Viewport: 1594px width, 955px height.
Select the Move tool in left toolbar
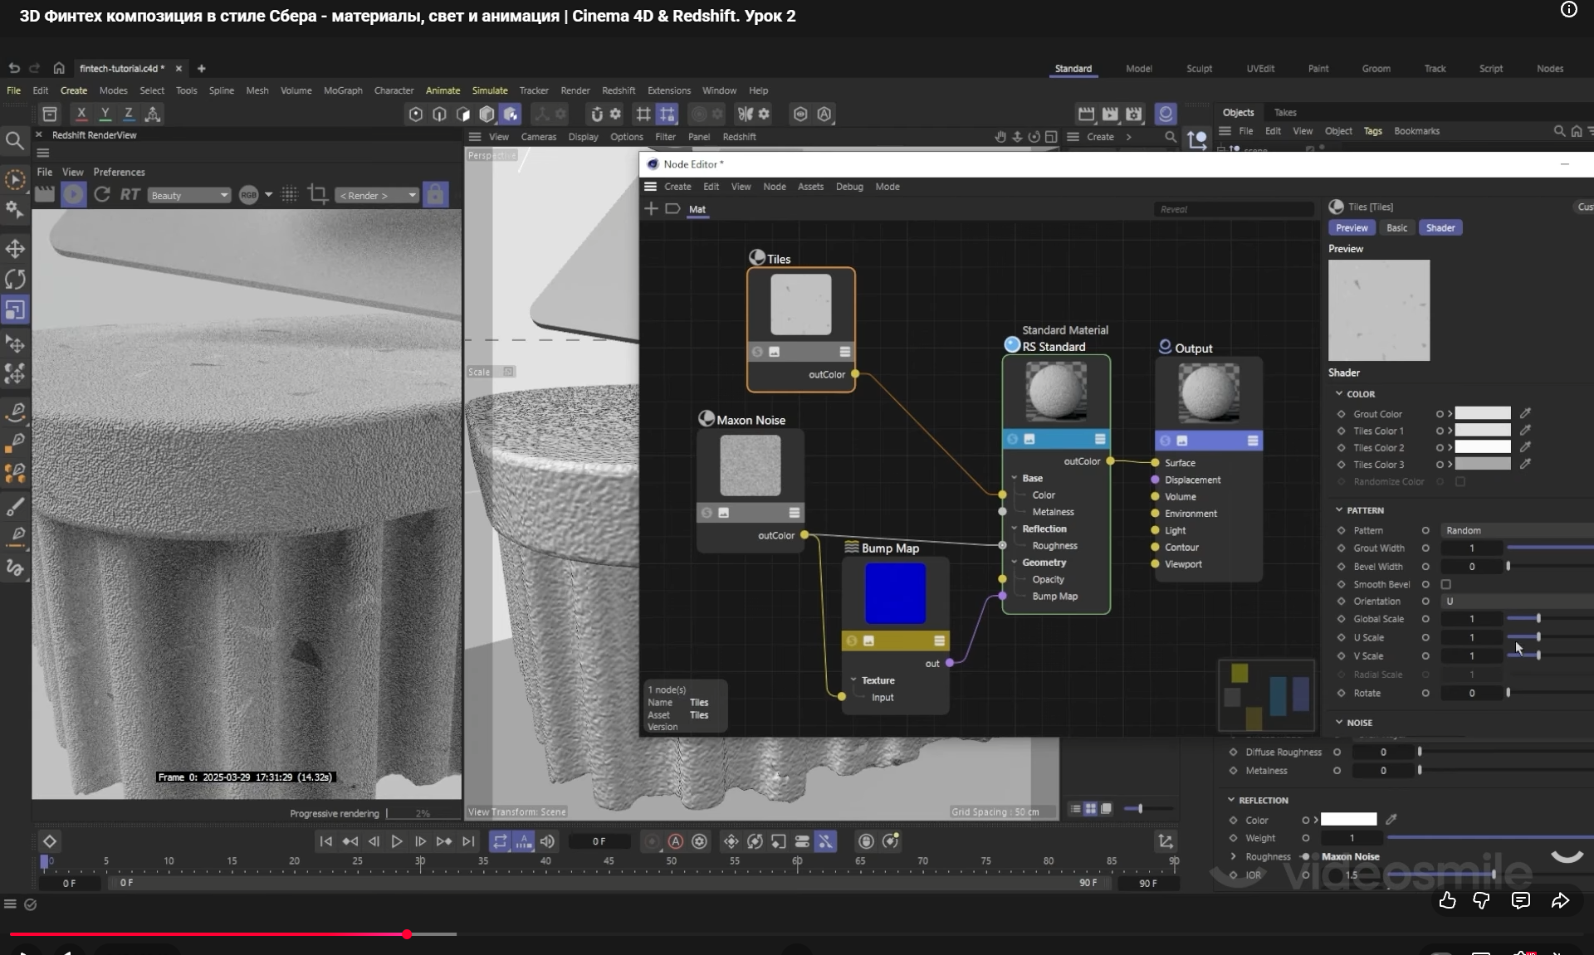point(15,248)
